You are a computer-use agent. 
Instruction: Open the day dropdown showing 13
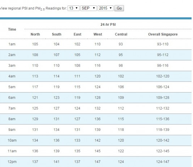pos(73,8)
